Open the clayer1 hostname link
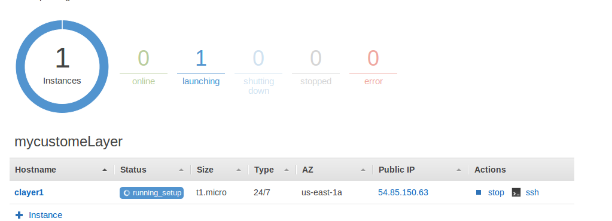Image resolution: width=612 pixels, height=221 pixels. click(x=29, y=192)
